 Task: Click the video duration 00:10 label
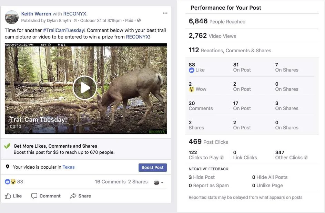(x=16, y=127)
